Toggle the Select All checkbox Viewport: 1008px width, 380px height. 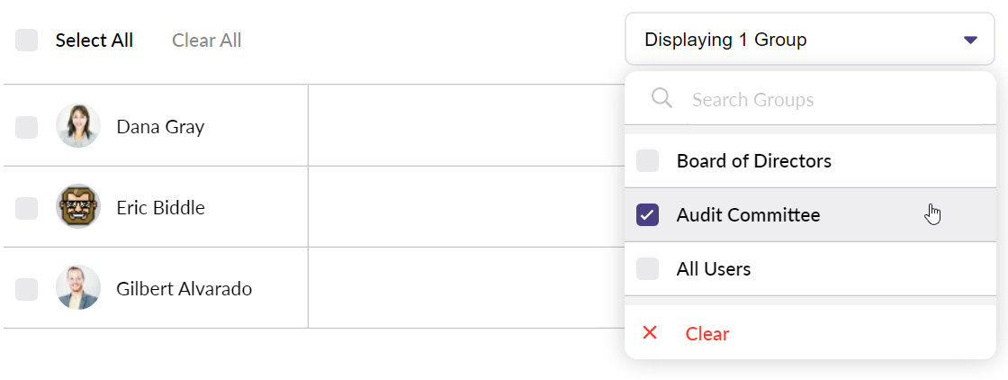tap(27, 41)
